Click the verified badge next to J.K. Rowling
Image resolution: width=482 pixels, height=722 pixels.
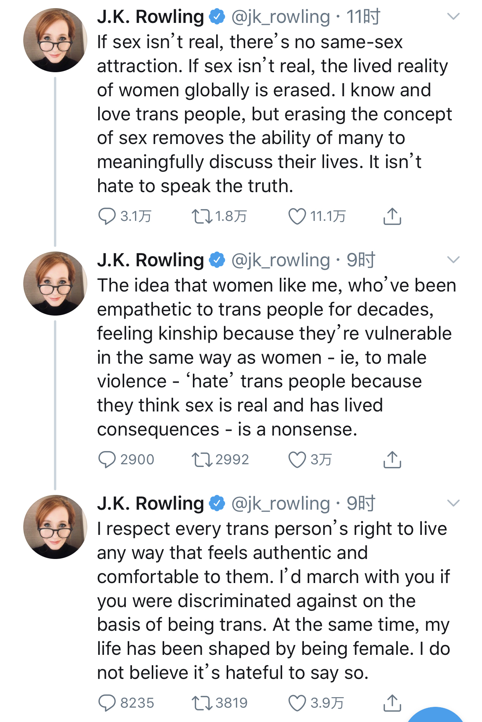(216, 16)
